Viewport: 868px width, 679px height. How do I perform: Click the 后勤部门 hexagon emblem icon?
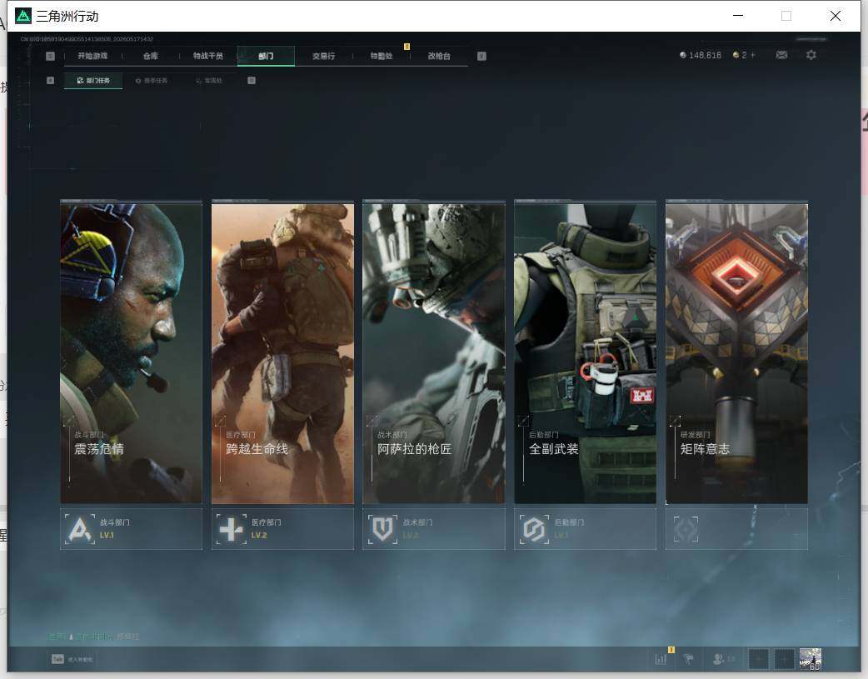(534, 529)
